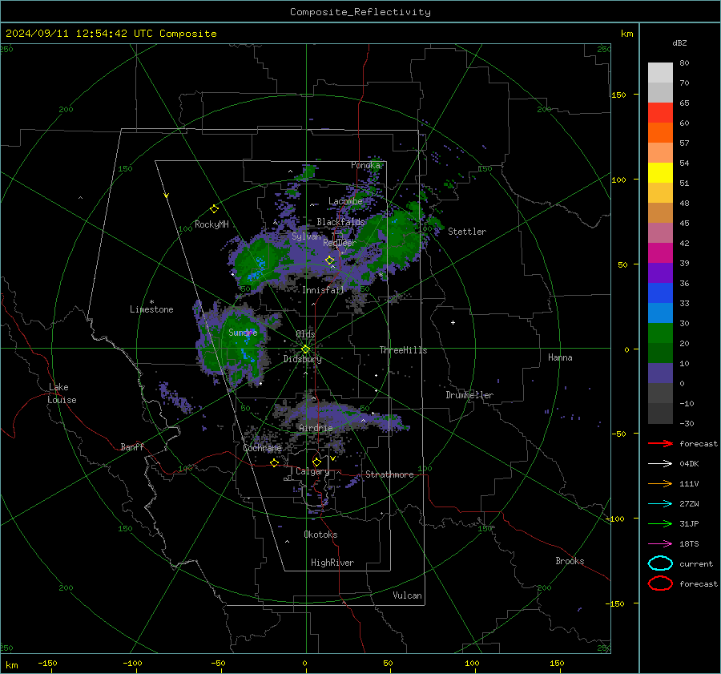Click the magenta 42–39 dBZ legend swatch
Viewport: 721px width, 674px height.
coord(660,252)
